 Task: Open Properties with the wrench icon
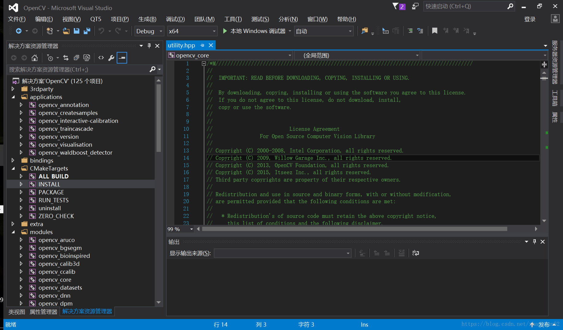tap(111, 58)
